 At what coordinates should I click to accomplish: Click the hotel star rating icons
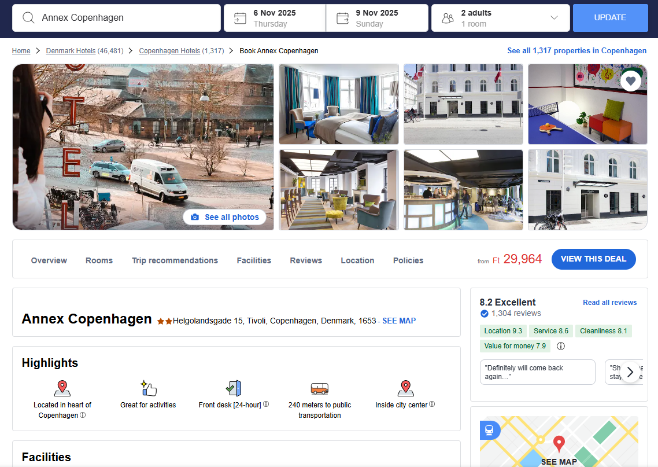coord(164,321)
